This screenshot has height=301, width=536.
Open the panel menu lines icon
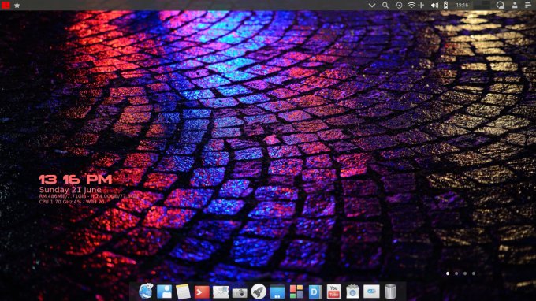coord(528,6)
